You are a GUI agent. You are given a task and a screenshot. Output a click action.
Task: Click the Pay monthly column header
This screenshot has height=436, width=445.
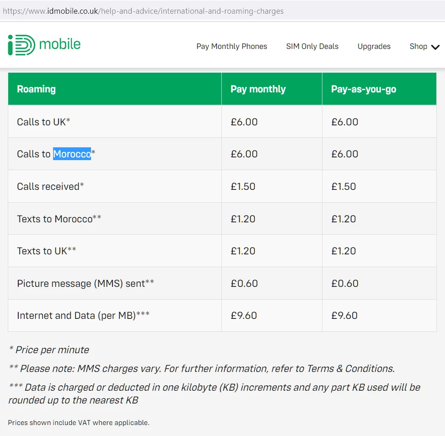click(258, 89)
